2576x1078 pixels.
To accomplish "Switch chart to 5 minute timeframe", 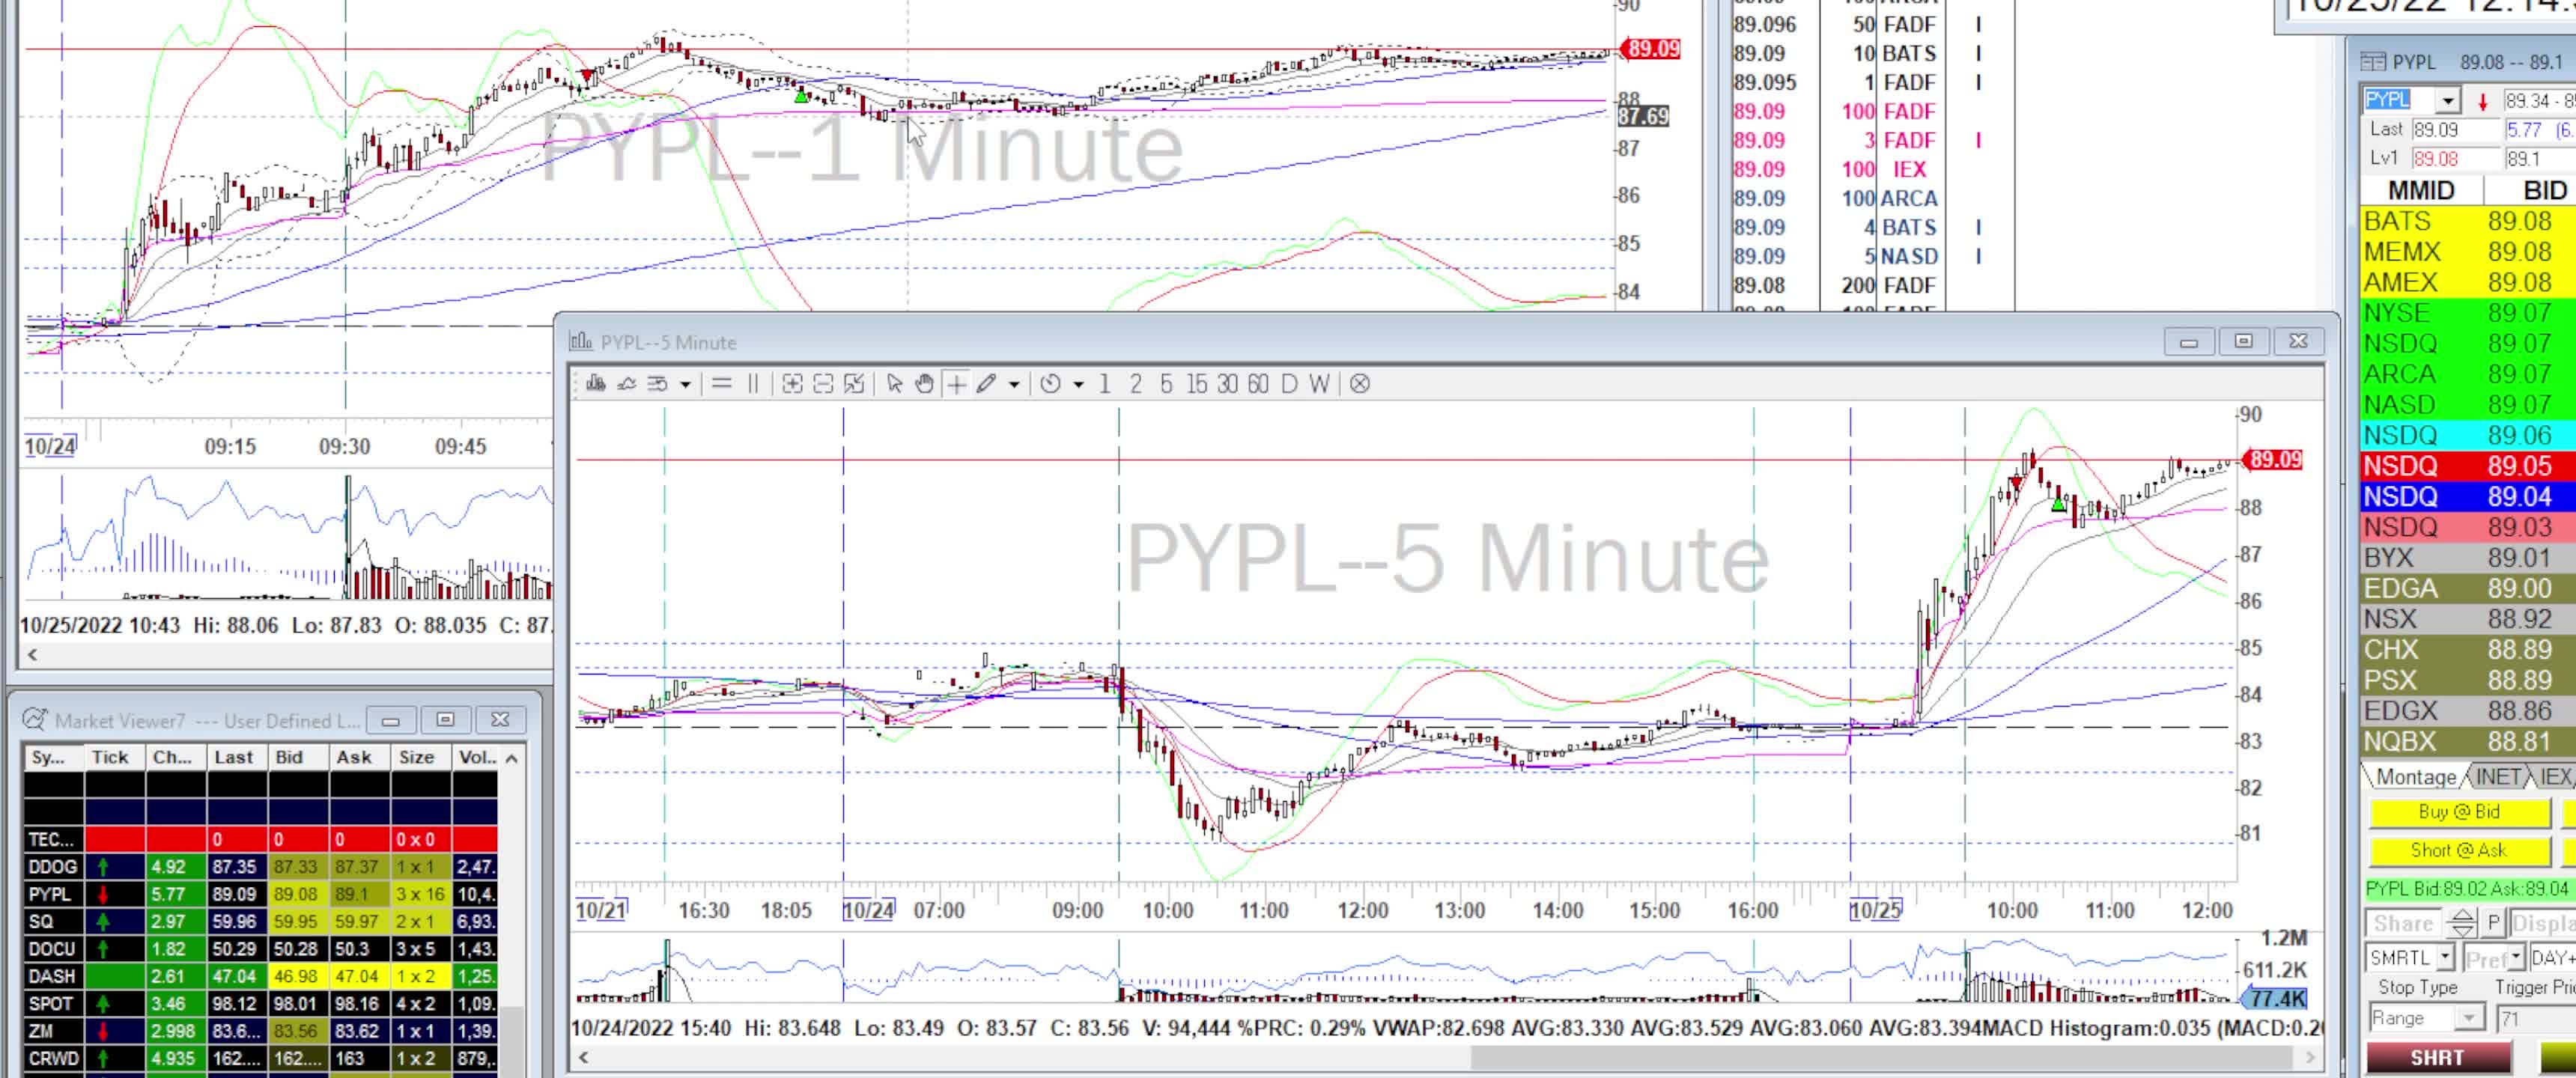I will coord(1166,384).
